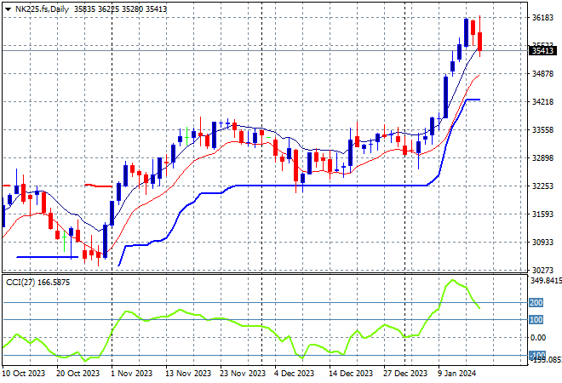Select the price axis value 30933
This screenshot has height=383, width=562.
click(542, 243)
